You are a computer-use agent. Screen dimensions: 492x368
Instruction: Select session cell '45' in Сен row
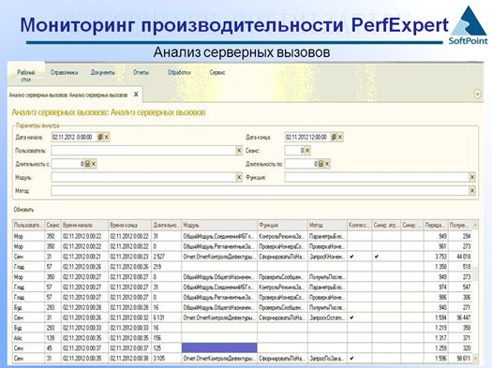click(x=53, y=348)
